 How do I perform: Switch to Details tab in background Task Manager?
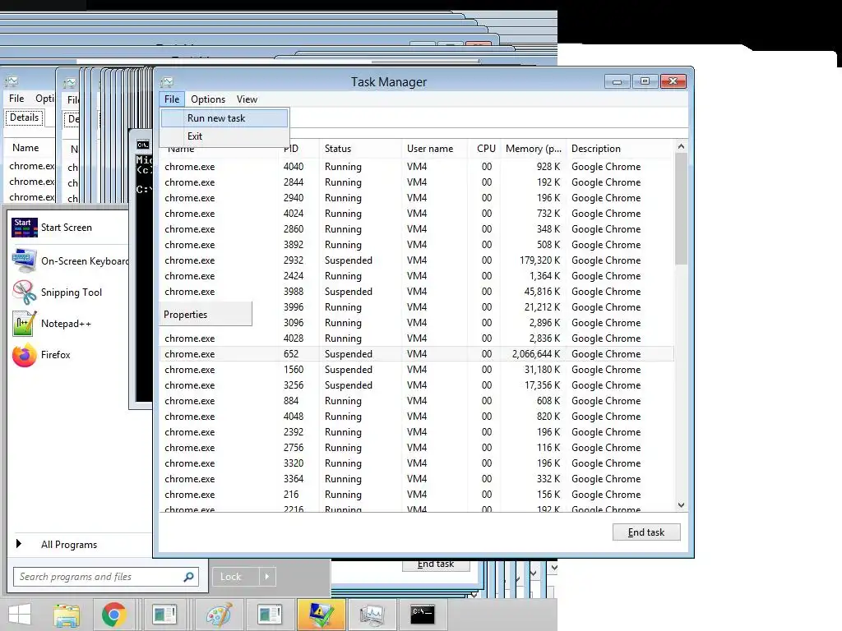coord(24,117)
